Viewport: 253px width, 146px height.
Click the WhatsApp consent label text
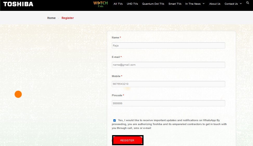point(169,124)
